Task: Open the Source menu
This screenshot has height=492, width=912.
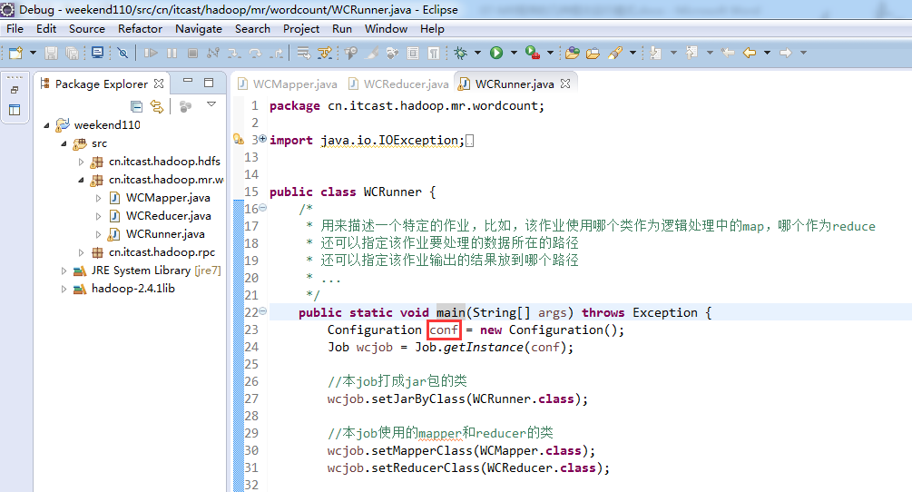Action: [87, 28]
